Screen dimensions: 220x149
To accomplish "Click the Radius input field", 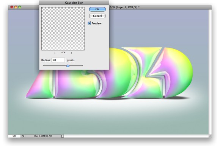I will click(58, 60).
